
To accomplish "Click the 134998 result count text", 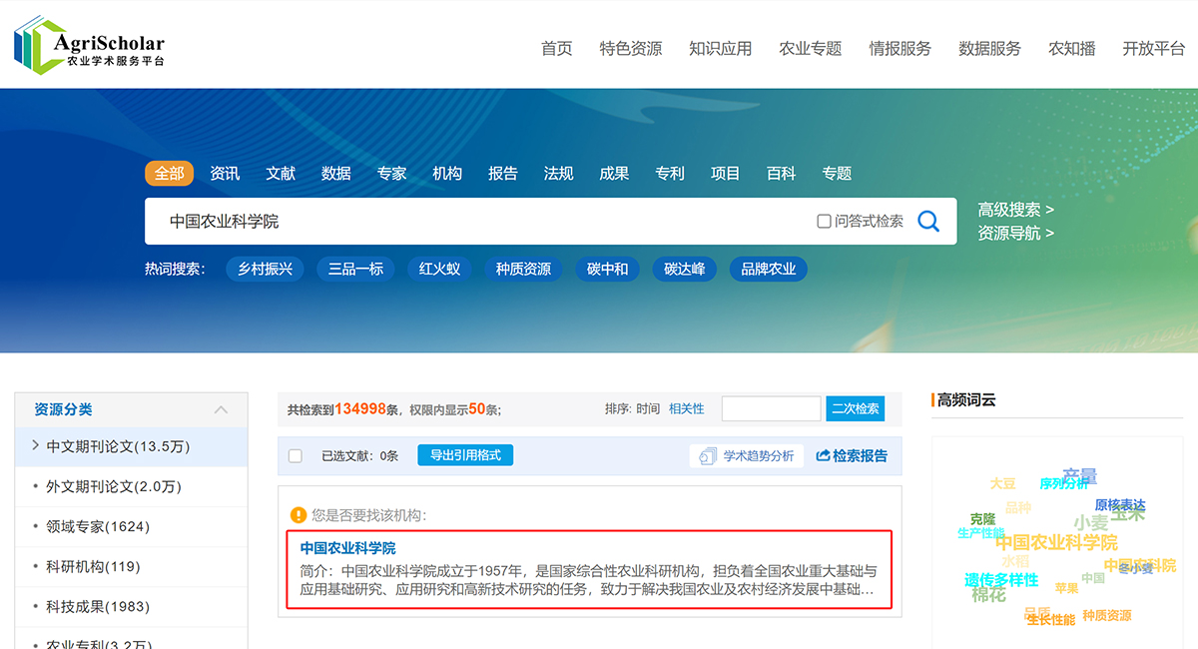I will [360, 409].
